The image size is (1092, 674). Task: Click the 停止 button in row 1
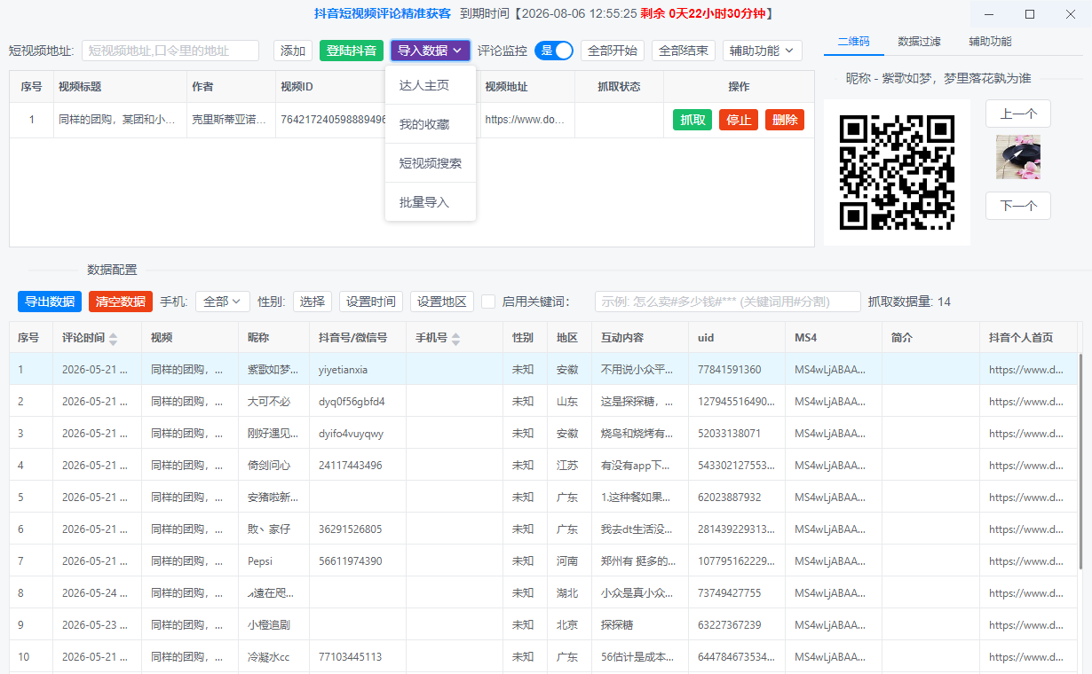coord(739,120)
